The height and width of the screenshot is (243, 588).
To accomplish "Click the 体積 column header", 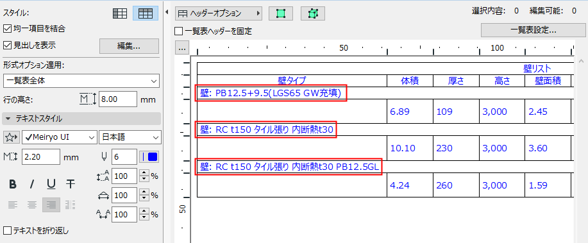I will coord(410,81).
